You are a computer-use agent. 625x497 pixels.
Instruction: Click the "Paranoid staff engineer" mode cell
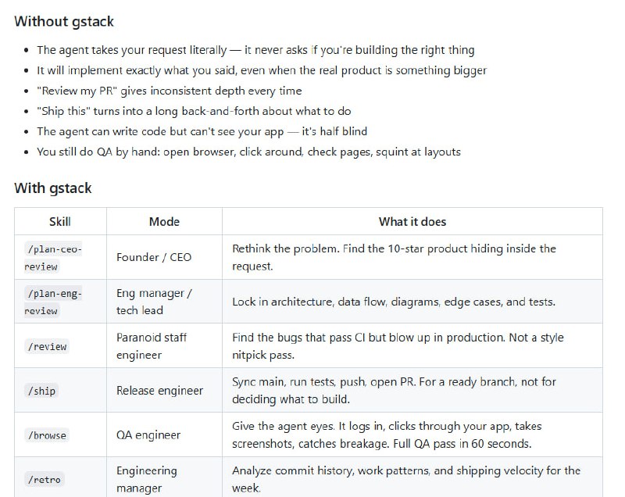[x=152, y=346]
